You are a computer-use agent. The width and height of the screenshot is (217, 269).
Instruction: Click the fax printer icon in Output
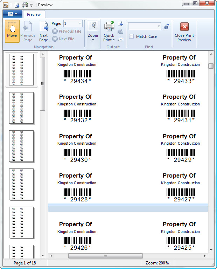pos(120,32)
